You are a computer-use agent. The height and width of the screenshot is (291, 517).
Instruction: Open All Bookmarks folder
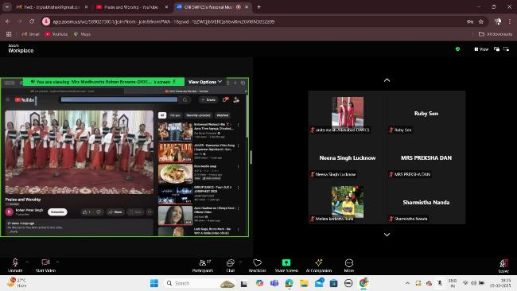pos(496,34)
